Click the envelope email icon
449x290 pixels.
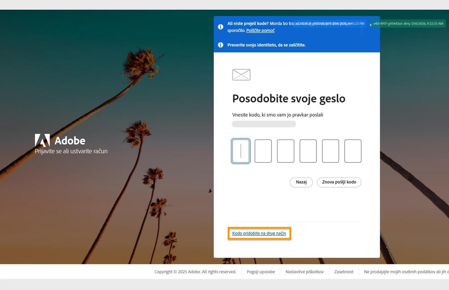click(241, 75)
